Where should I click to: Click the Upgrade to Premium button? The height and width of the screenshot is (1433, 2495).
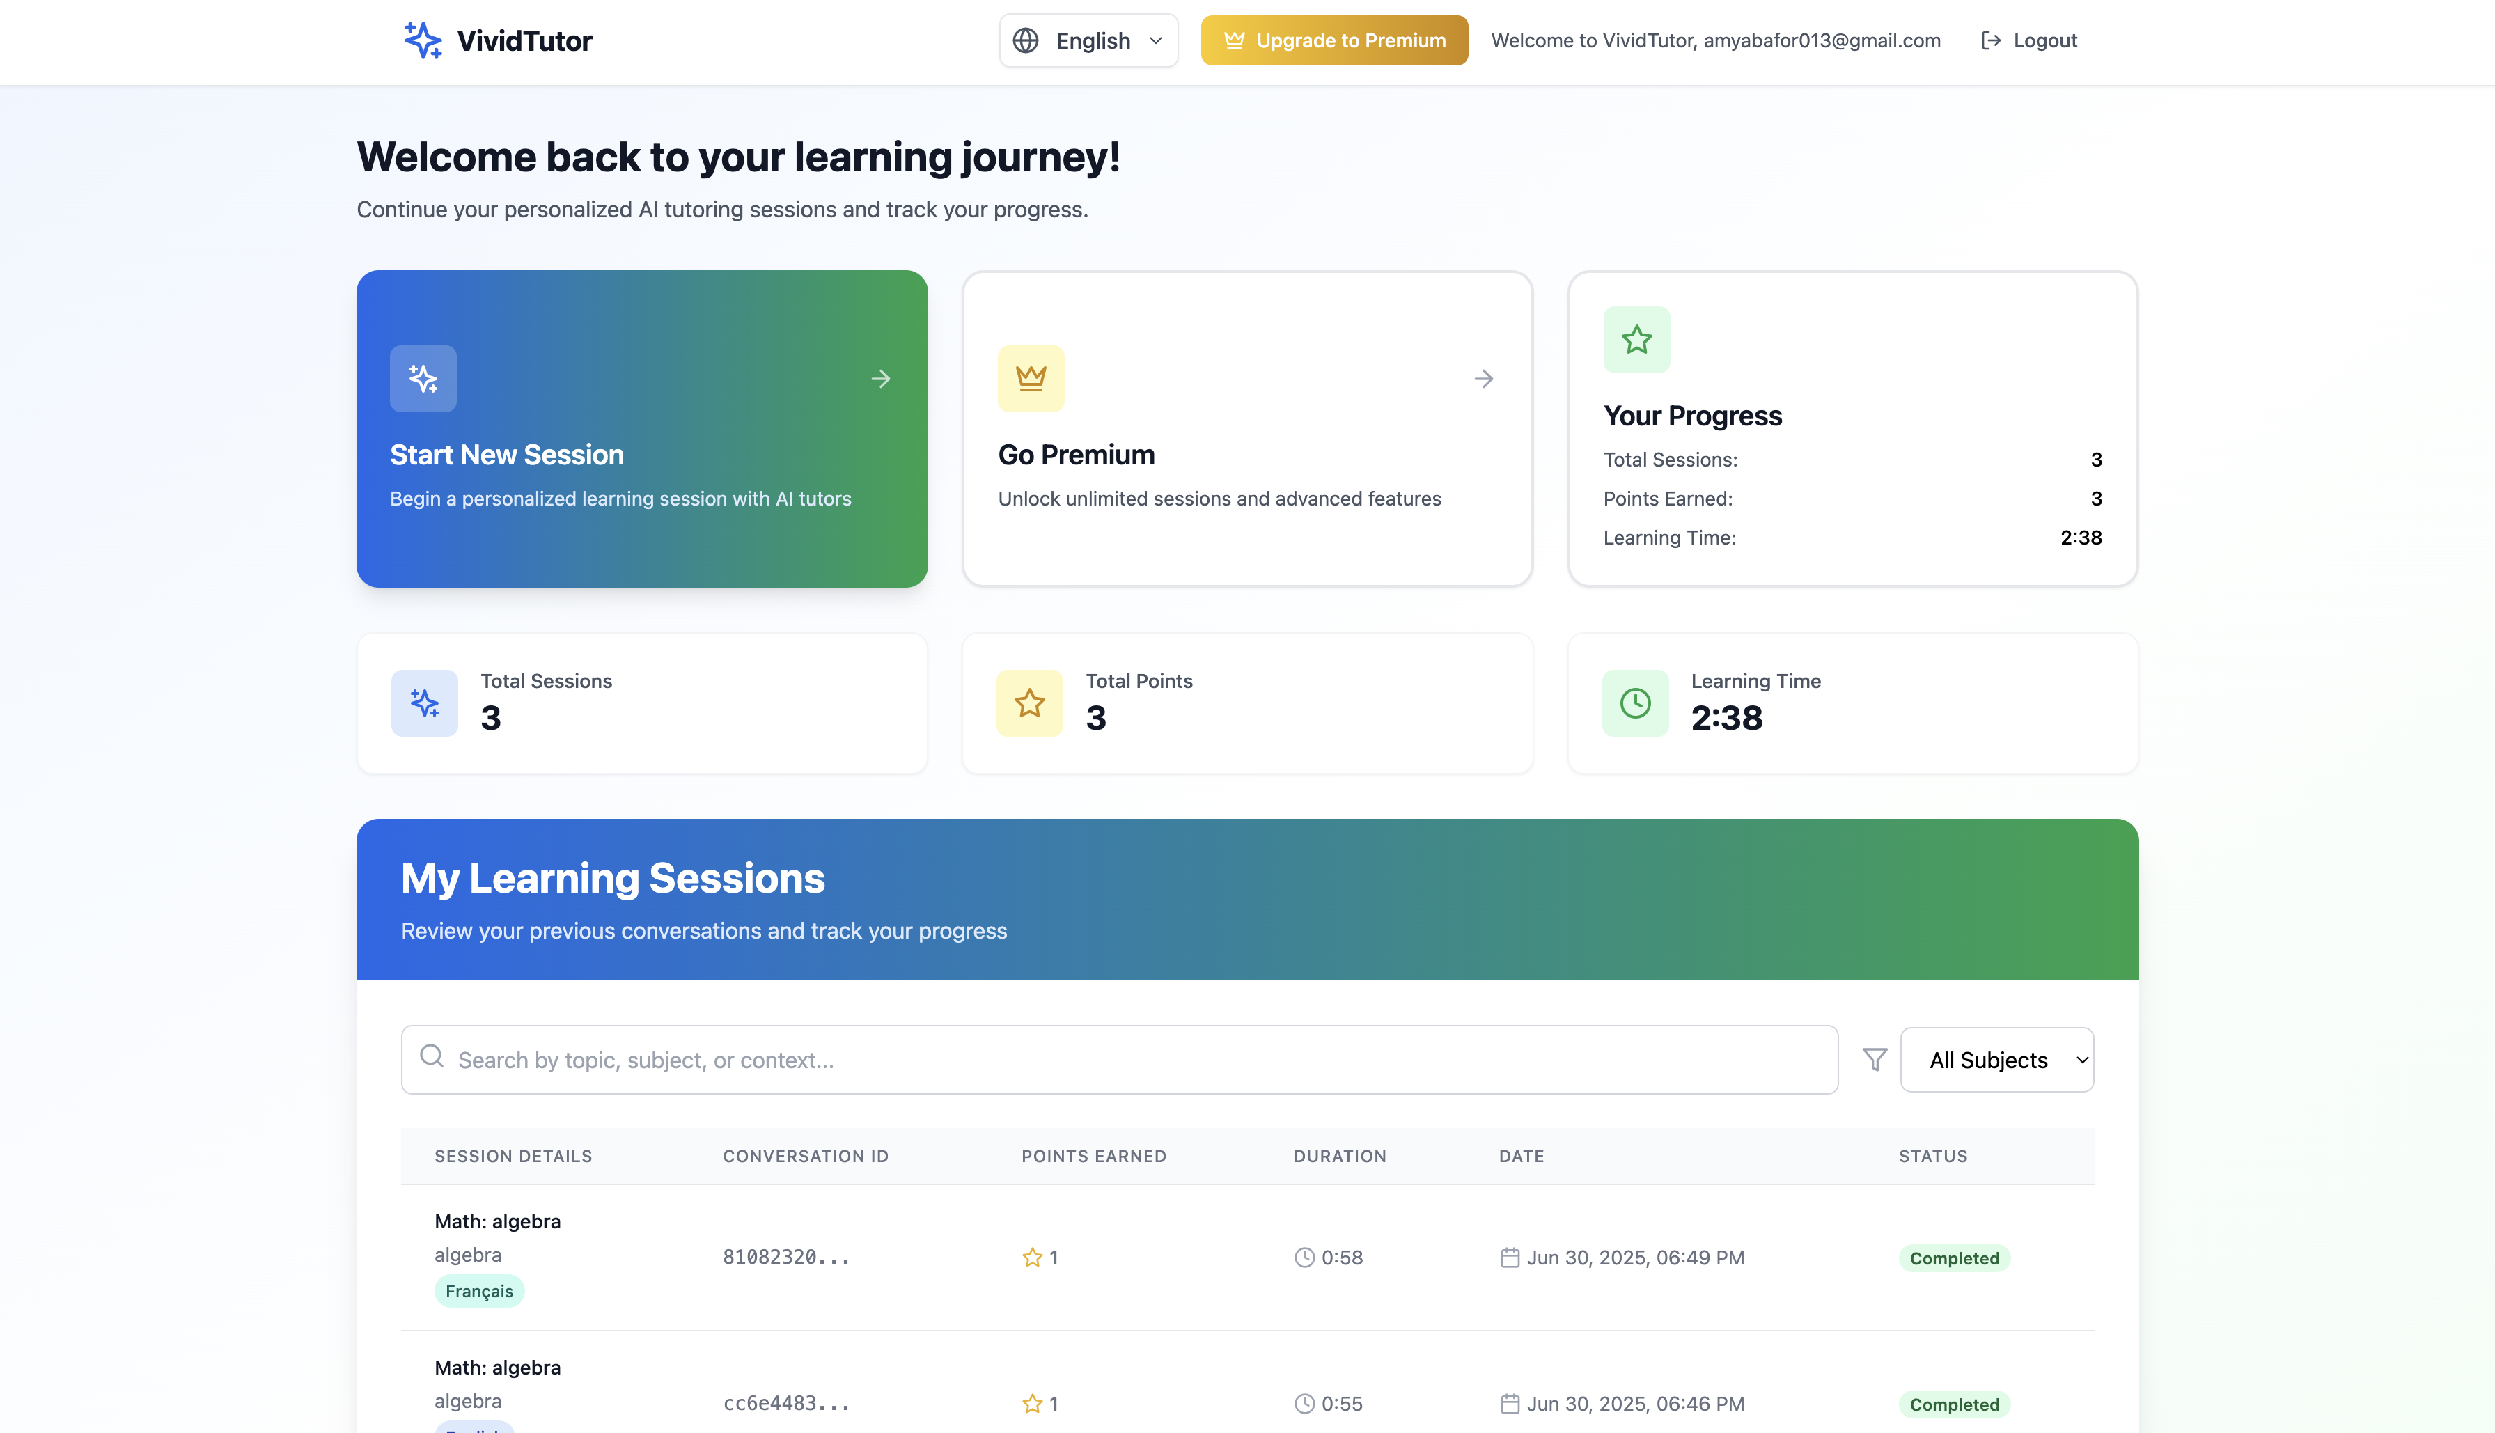point(1333,40)
